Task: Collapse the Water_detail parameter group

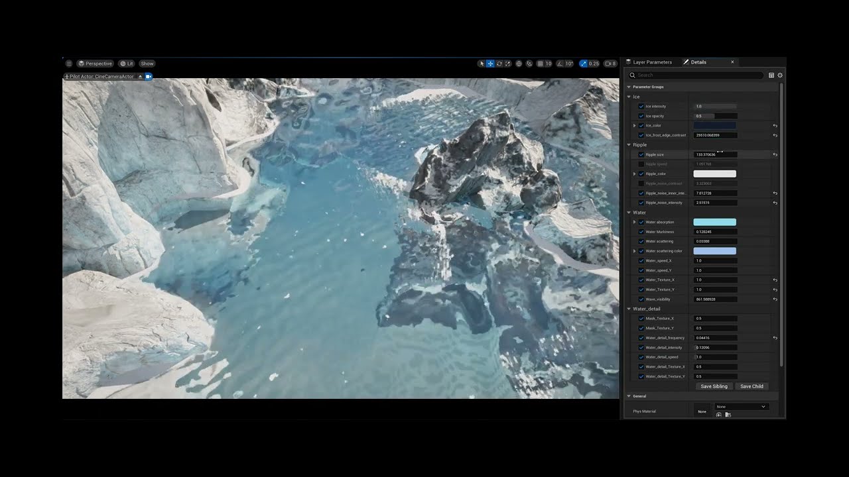Action: (x=629, y=309)
